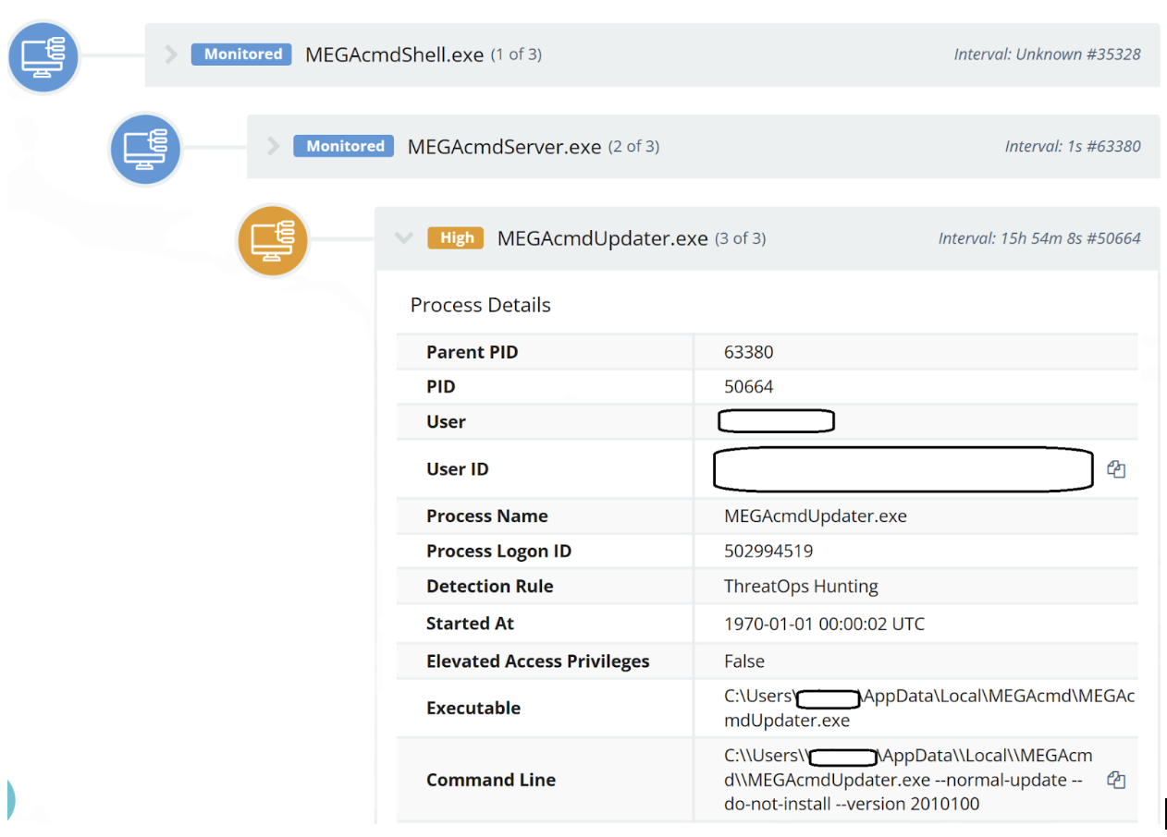The width and height of the screenshot is (1167, 837).
Task: Click the Monitored badge on MEGAcmdServer.exe
Action: [x=343, y=145]
